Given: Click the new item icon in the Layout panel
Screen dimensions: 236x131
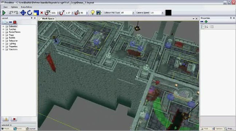Looking at the screenshot, I should click(5, 22).
